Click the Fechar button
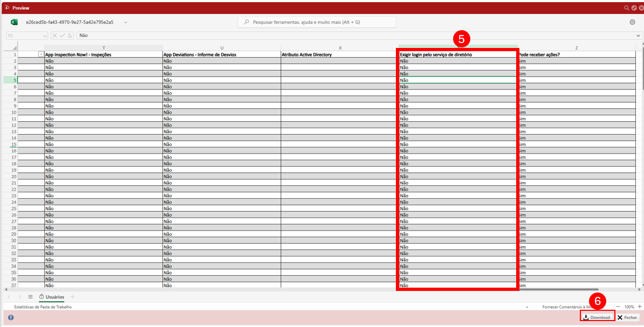 tap(627, 317)
